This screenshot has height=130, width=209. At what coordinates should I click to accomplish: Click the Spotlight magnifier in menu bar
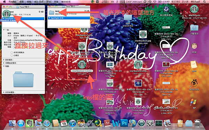pyautogui.click(x=204, y=2)
